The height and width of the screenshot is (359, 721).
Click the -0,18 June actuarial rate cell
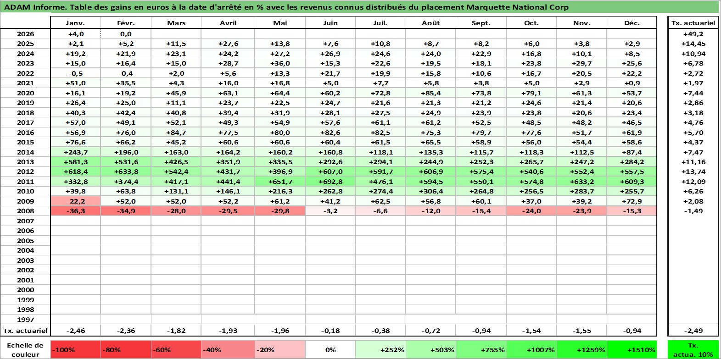point(330,331)
